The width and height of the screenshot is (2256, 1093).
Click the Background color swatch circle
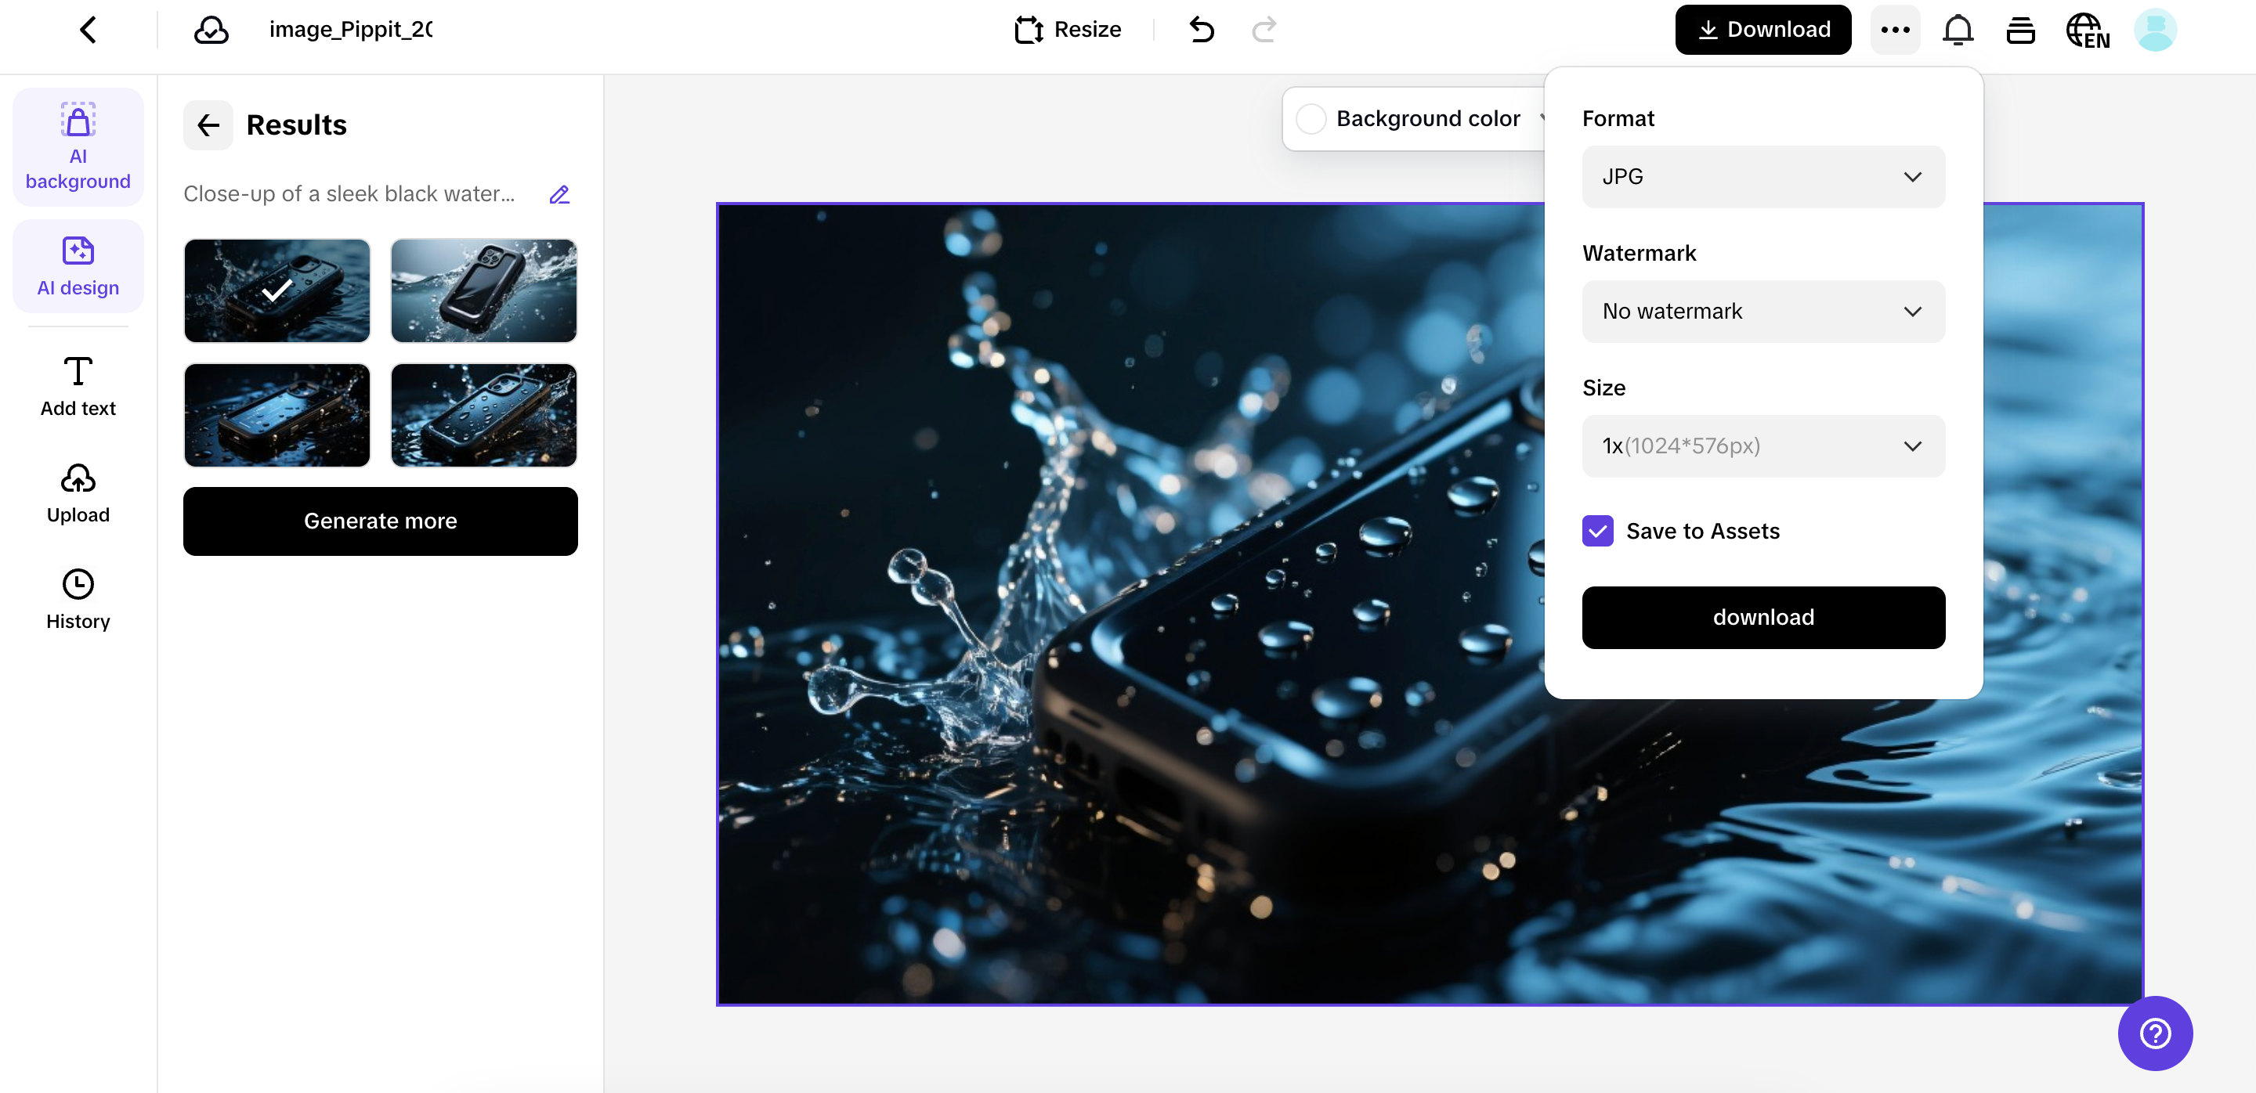click(1311, 119)
